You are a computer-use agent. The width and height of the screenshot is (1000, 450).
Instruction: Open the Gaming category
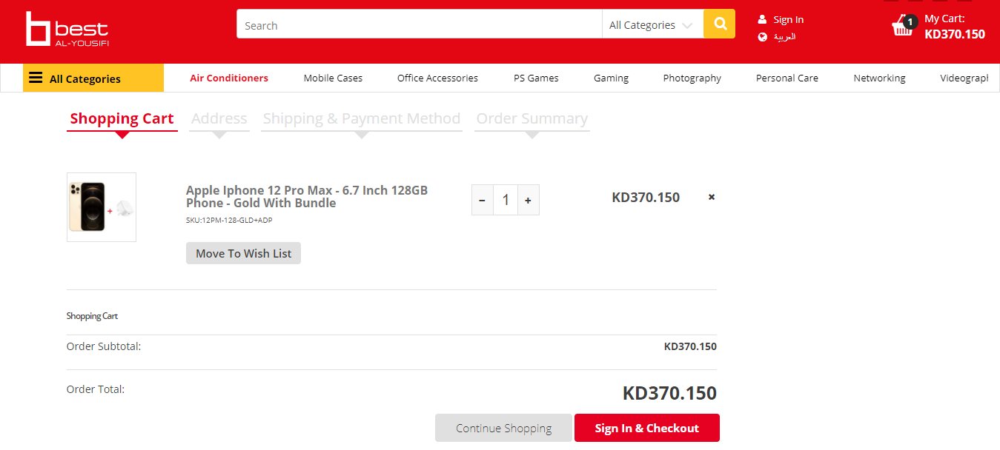611,78
